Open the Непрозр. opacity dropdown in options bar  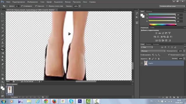coord(80,6)
